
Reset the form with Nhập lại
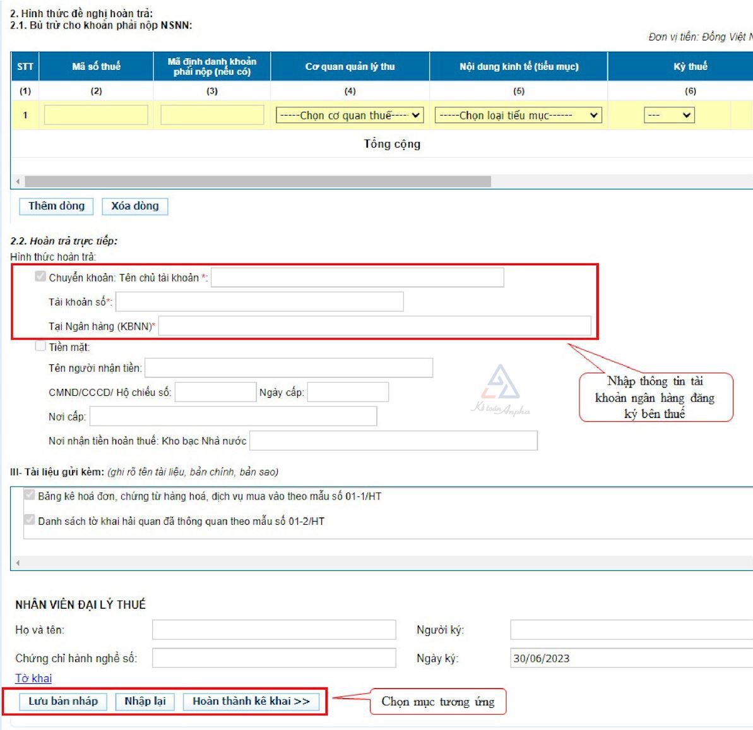point(145,702)
